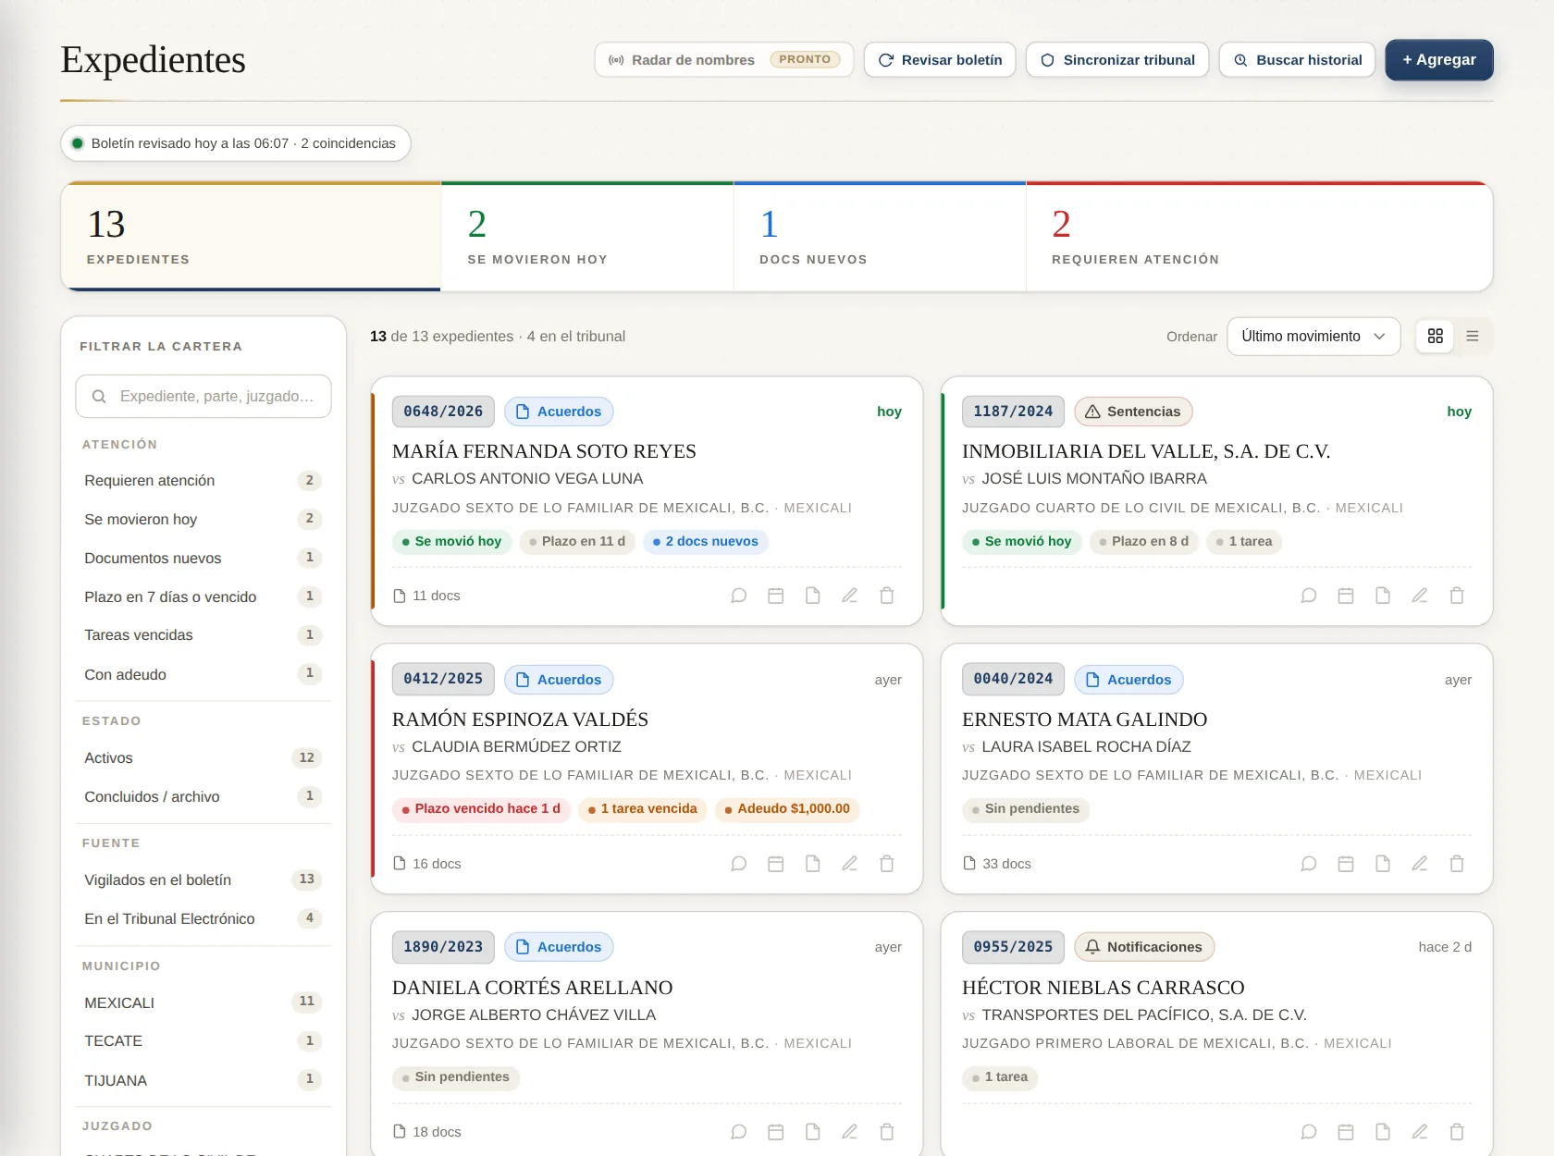Filter by En el Tribunal Electrónico source

[203, 918]
